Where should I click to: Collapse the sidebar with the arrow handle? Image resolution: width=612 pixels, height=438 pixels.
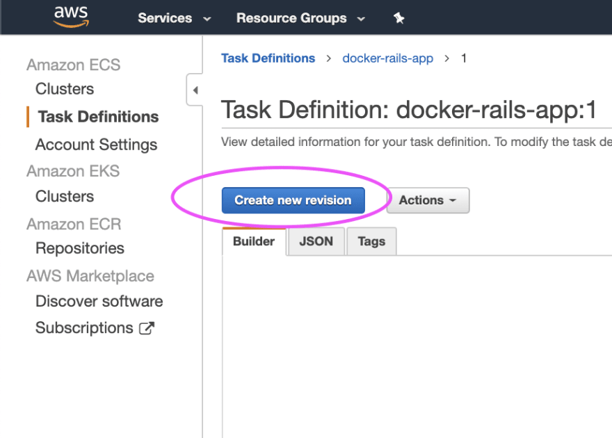(x=195, y=90)
